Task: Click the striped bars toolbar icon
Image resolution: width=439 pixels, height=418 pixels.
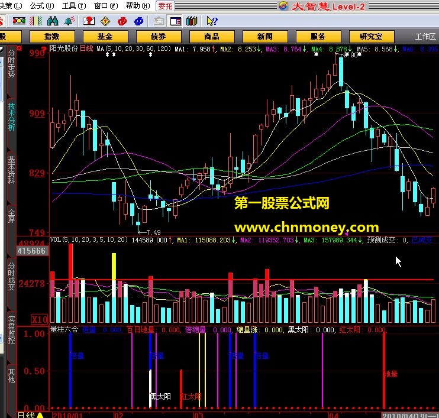Action: pos(36,21)
